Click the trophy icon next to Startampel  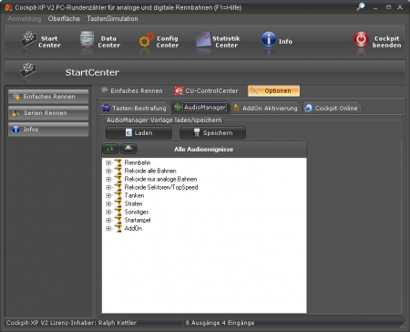(118, 220)
